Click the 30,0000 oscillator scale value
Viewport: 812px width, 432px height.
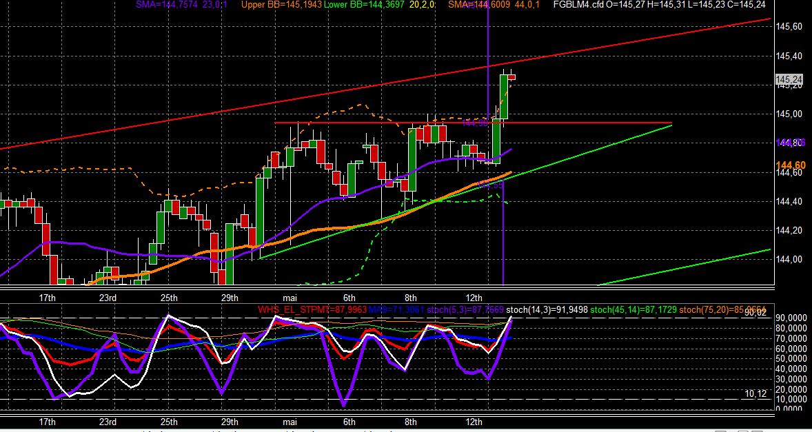click(792, 379)
